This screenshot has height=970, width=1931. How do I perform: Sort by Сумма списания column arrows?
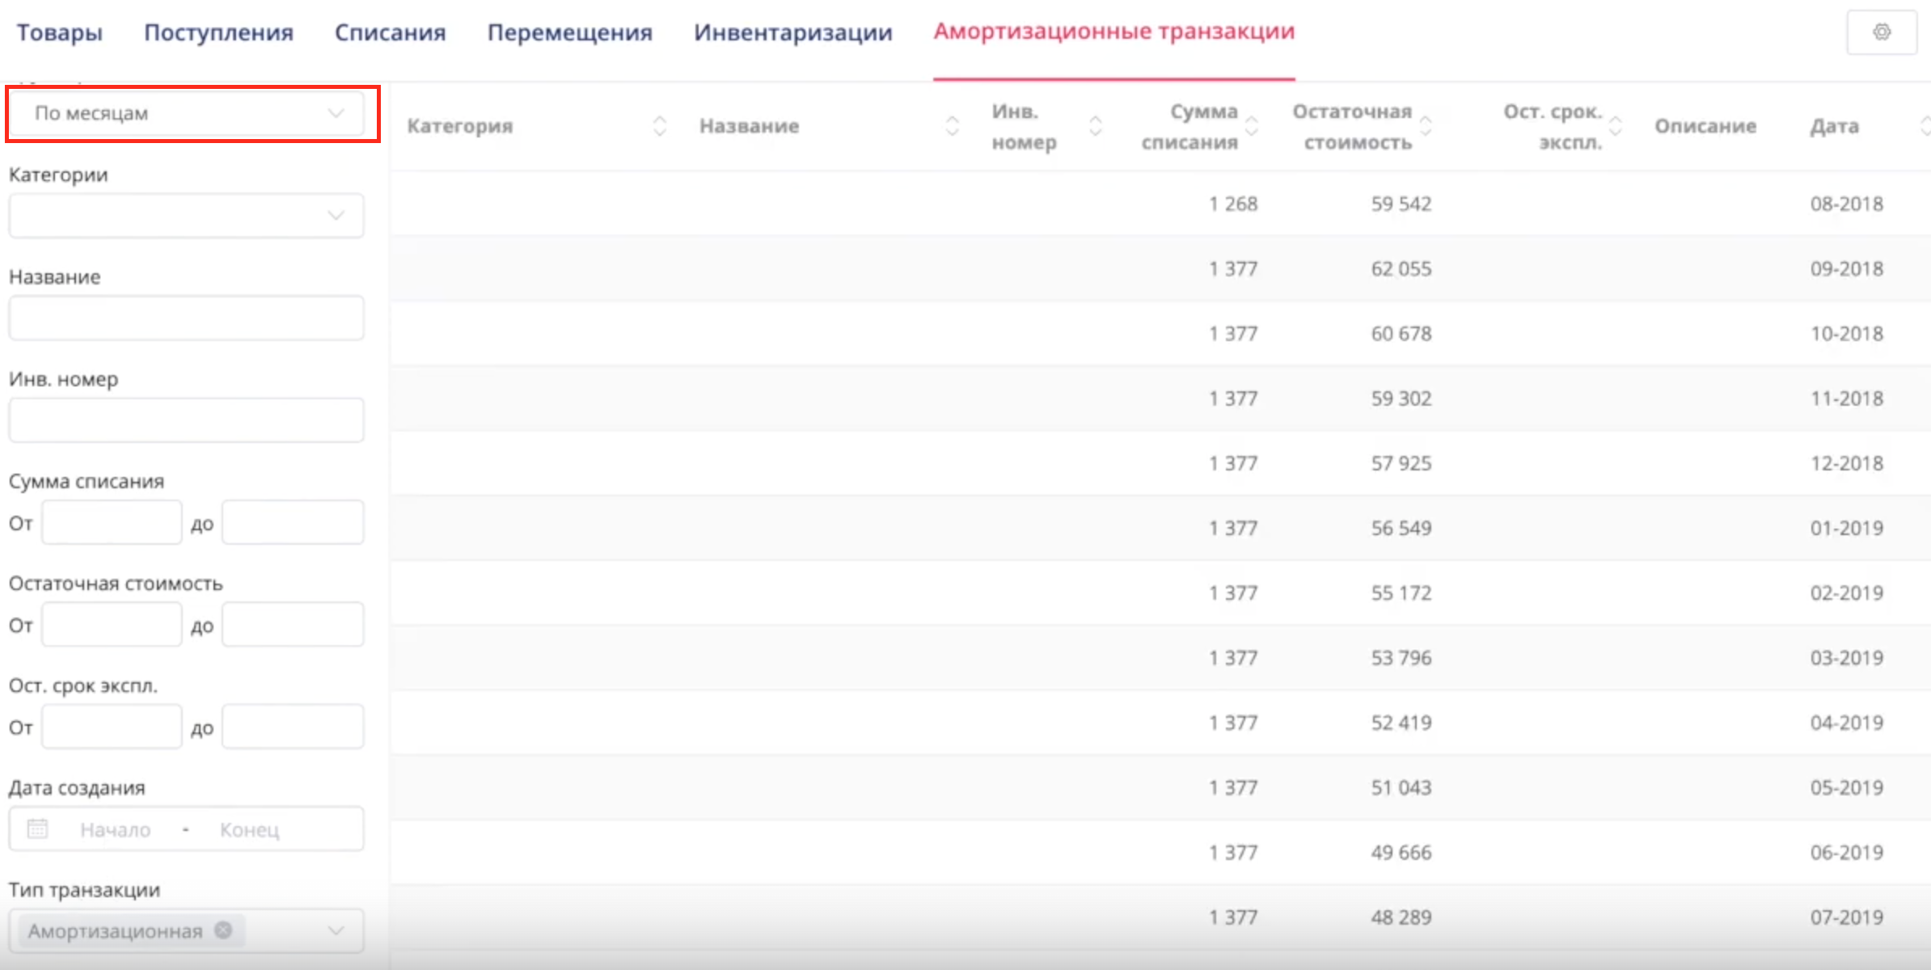point(1252,126)
